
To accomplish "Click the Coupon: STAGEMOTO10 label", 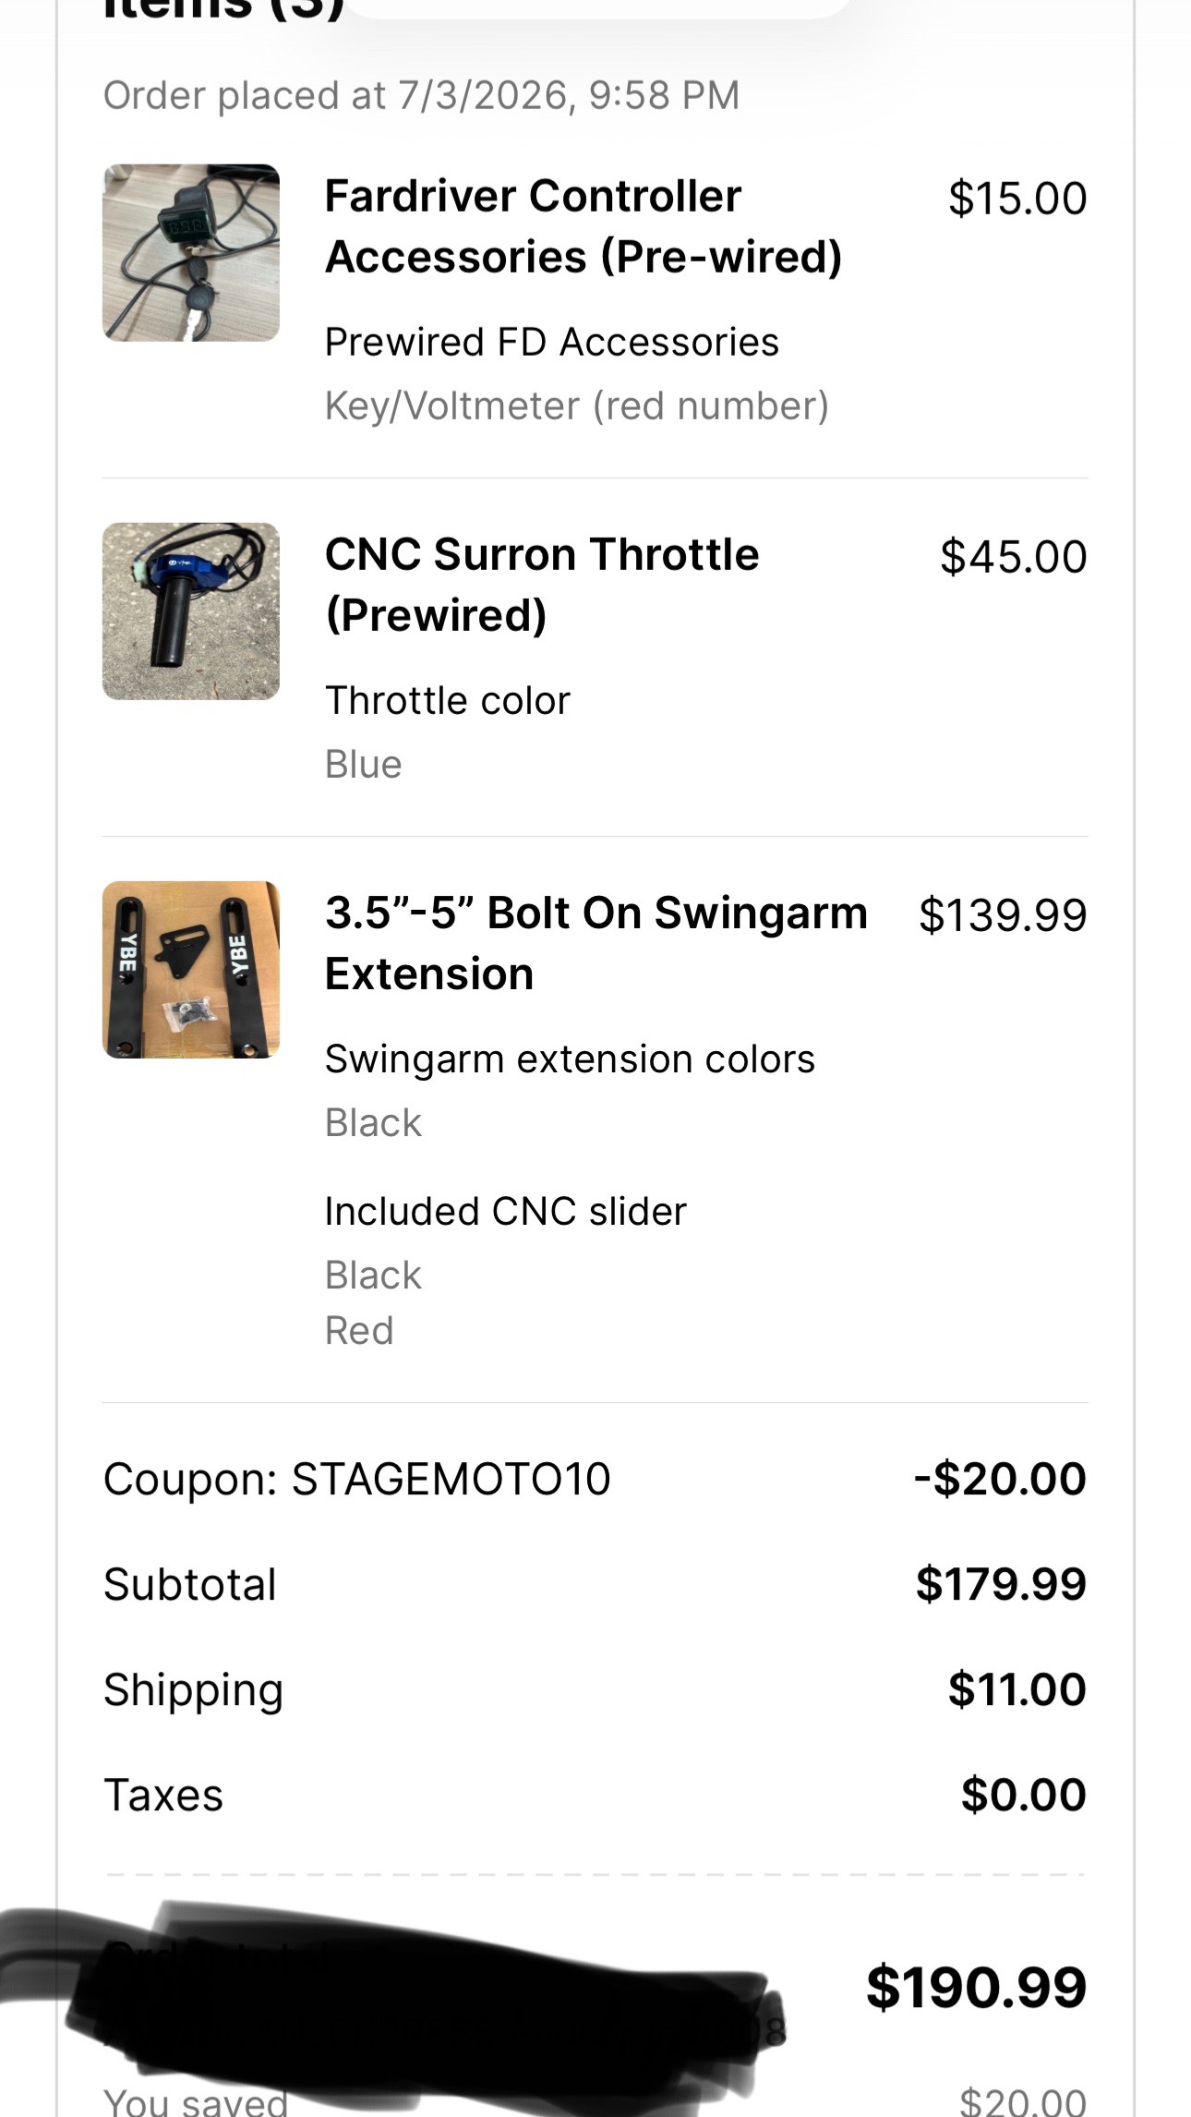I will click(357, 1479).
